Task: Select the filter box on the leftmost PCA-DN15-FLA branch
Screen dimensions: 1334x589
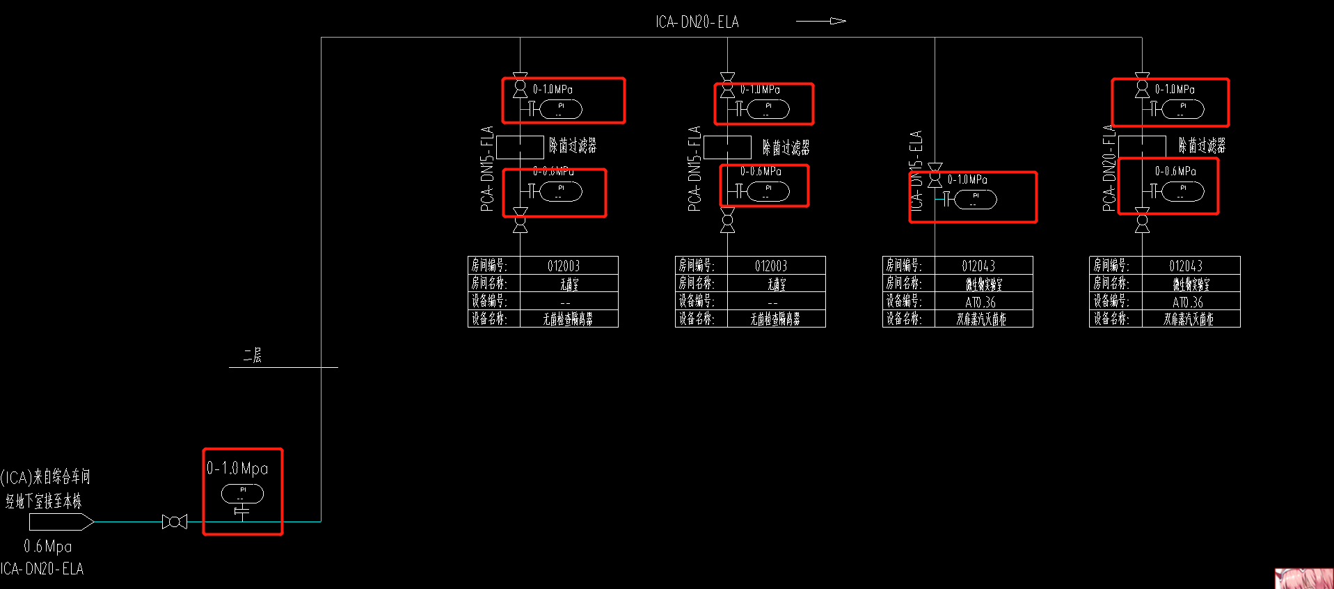Action: (520, 147)
